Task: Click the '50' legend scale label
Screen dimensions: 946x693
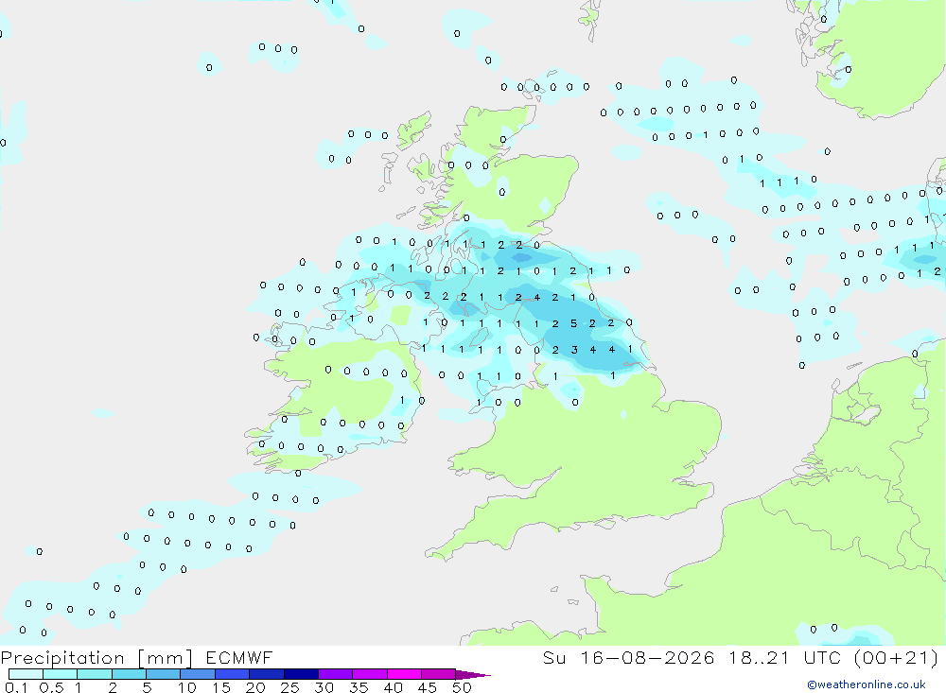Action: click(x=462, y=687)
